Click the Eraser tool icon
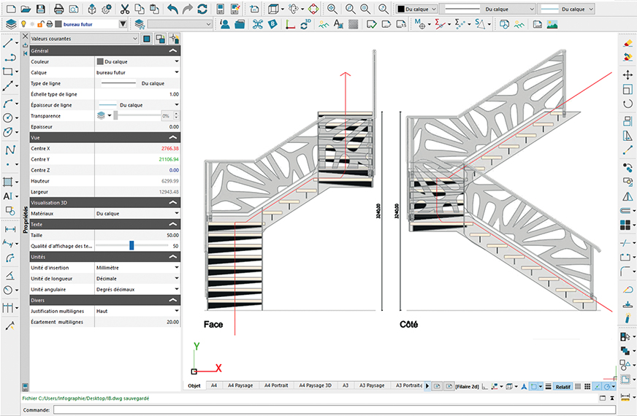Screen dimensions: 637x416 pos(627,43)
